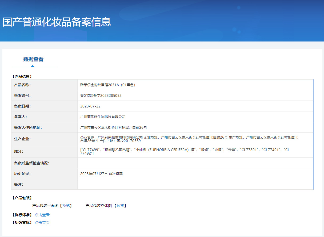Click the 备案编号 label cell
324x237 pixels.
44,95
